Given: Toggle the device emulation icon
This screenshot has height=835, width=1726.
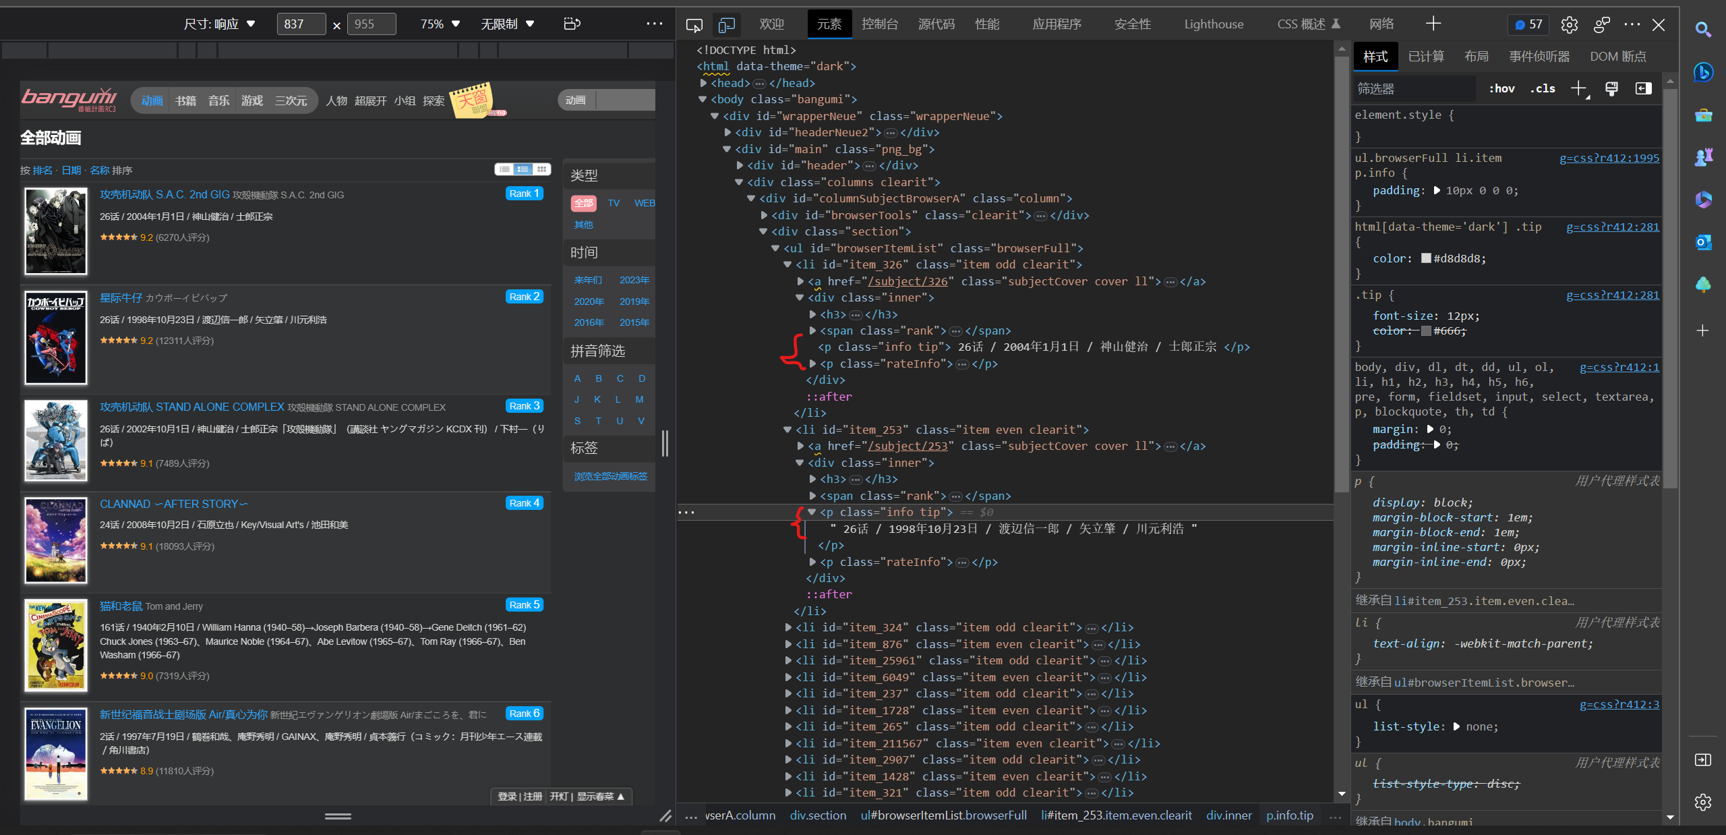Looking at the screenshot, I should coord(726,25).
